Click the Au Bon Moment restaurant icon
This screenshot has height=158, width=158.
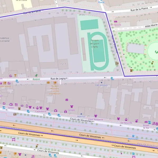55,83
